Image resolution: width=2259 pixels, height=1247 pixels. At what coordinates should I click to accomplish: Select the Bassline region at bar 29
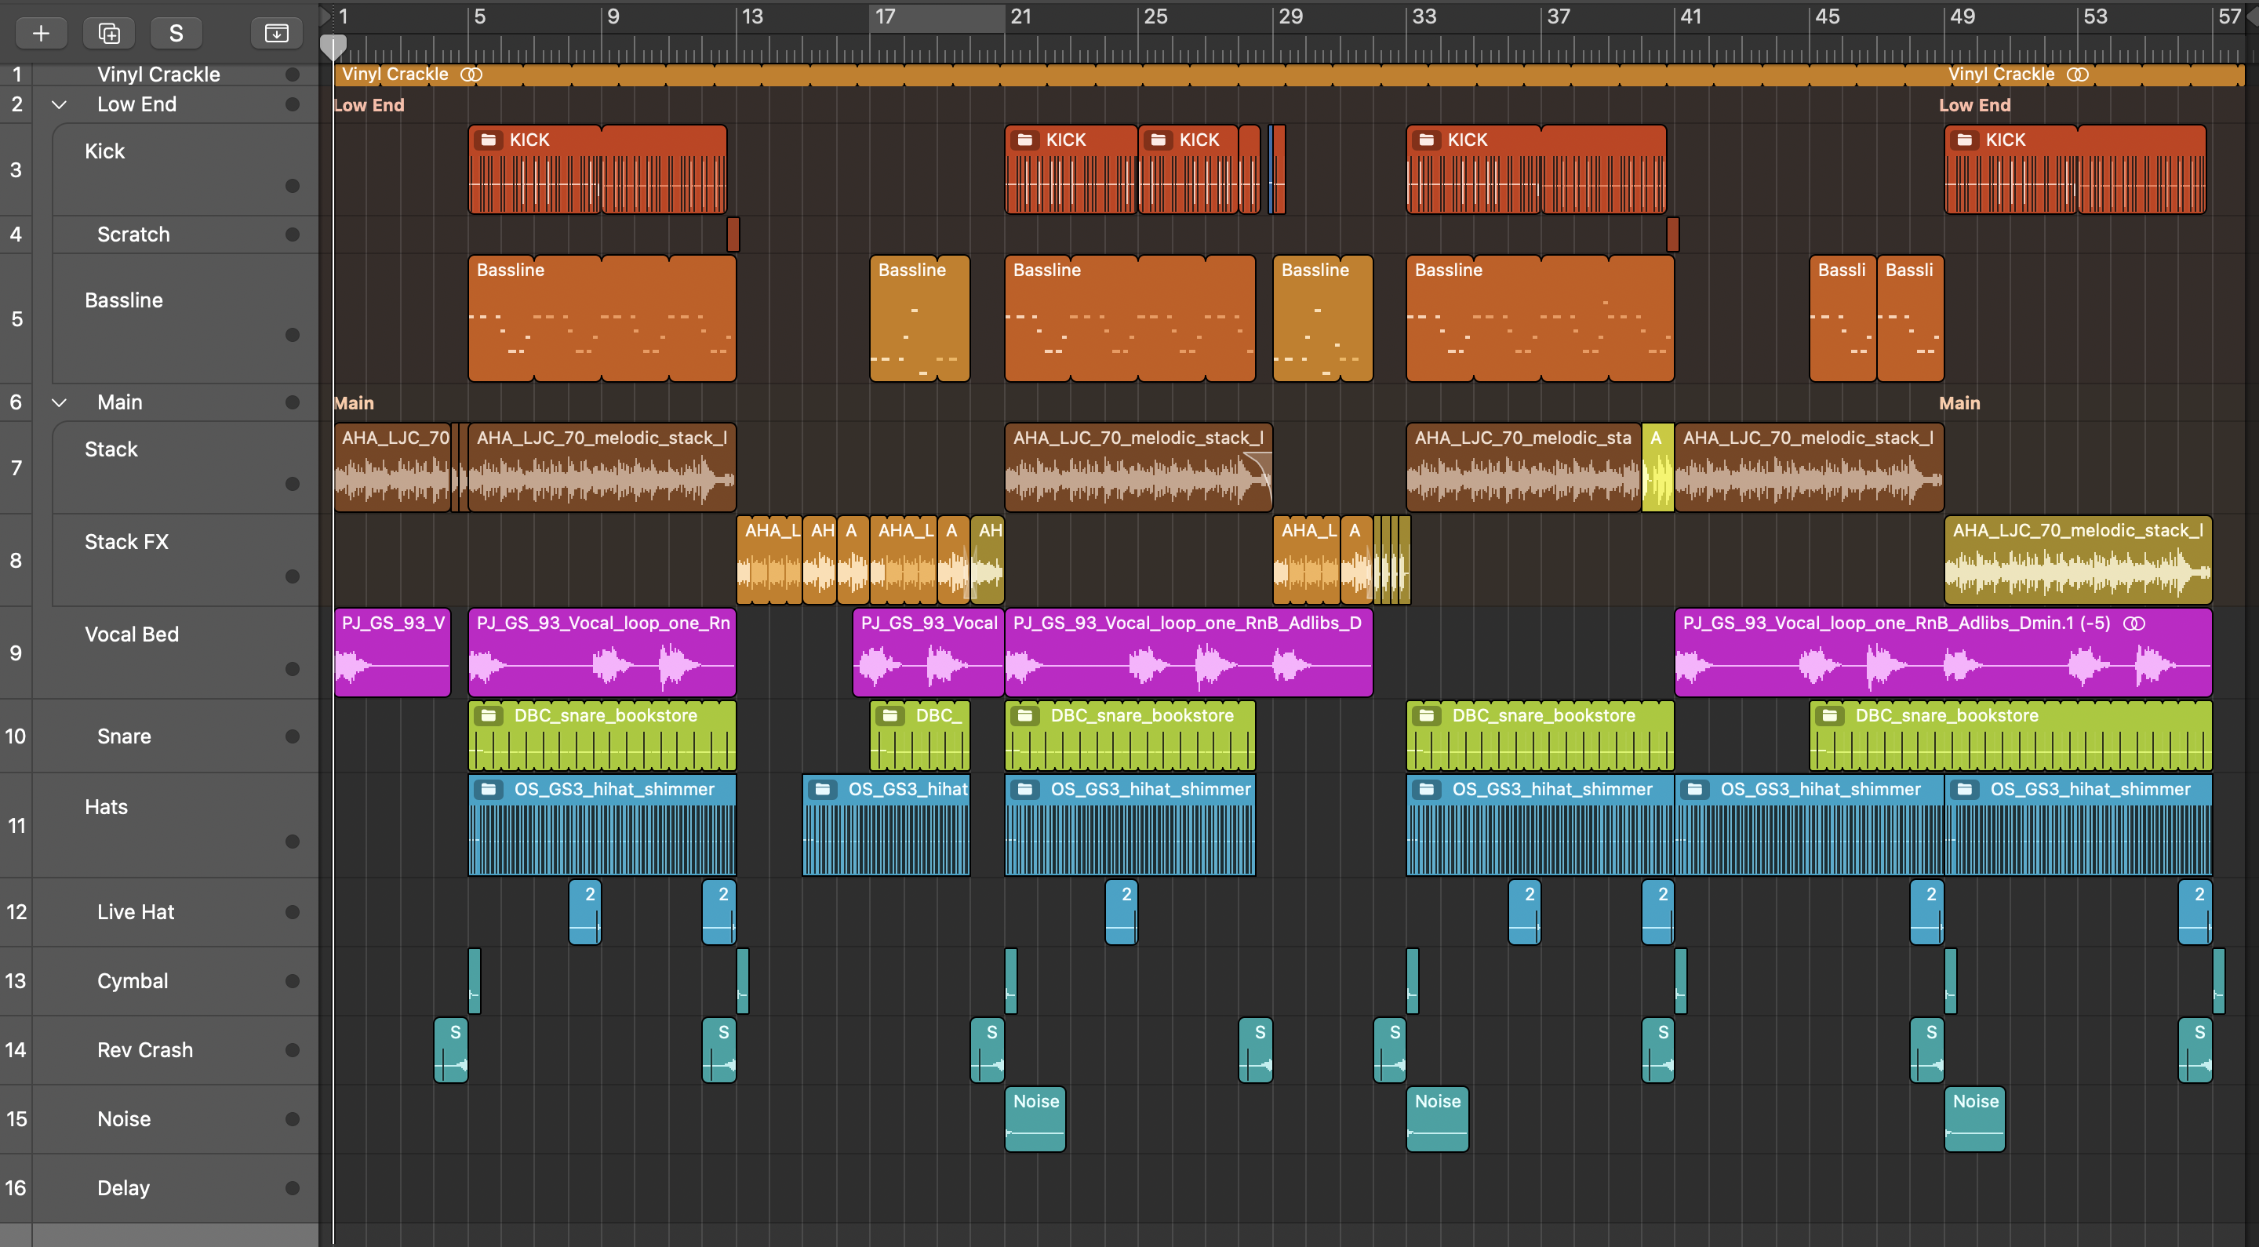[x=1322, y=318]
